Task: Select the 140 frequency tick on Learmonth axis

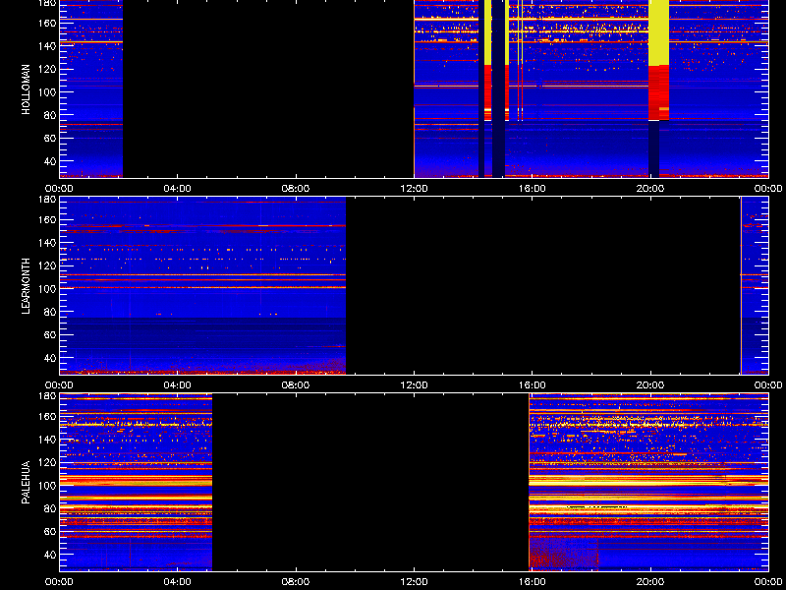Action: 46,243
